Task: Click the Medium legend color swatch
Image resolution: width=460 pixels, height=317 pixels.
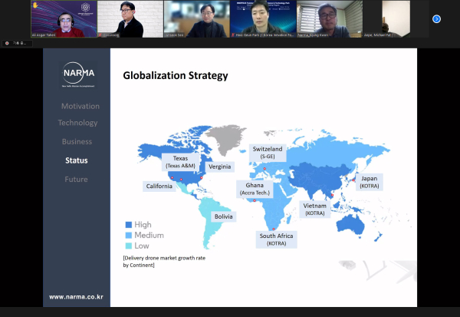Action: pos(127,235)
